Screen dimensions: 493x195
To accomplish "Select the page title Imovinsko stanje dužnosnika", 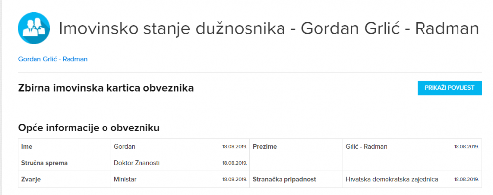I will tap(172, 28).
